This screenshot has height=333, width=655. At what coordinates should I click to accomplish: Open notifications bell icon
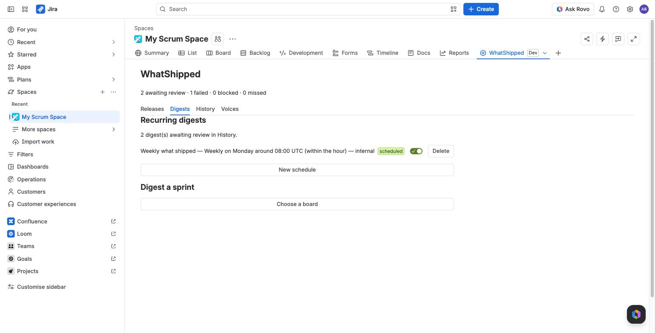(x=602, y=9)
